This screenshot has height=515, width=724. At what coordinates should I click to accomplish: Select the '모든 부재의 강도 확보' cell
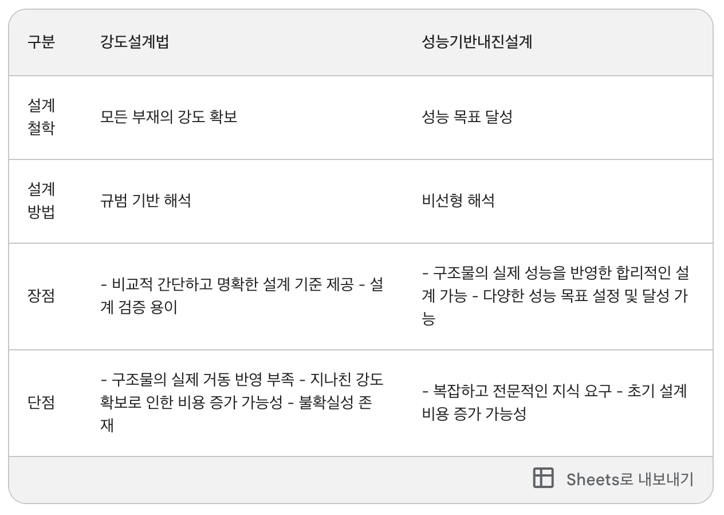coord(168,117)
